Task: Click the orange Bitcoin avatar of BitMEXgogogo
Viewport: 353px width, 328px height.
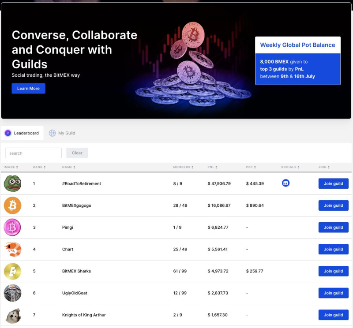Action: (x=12, y=205)
